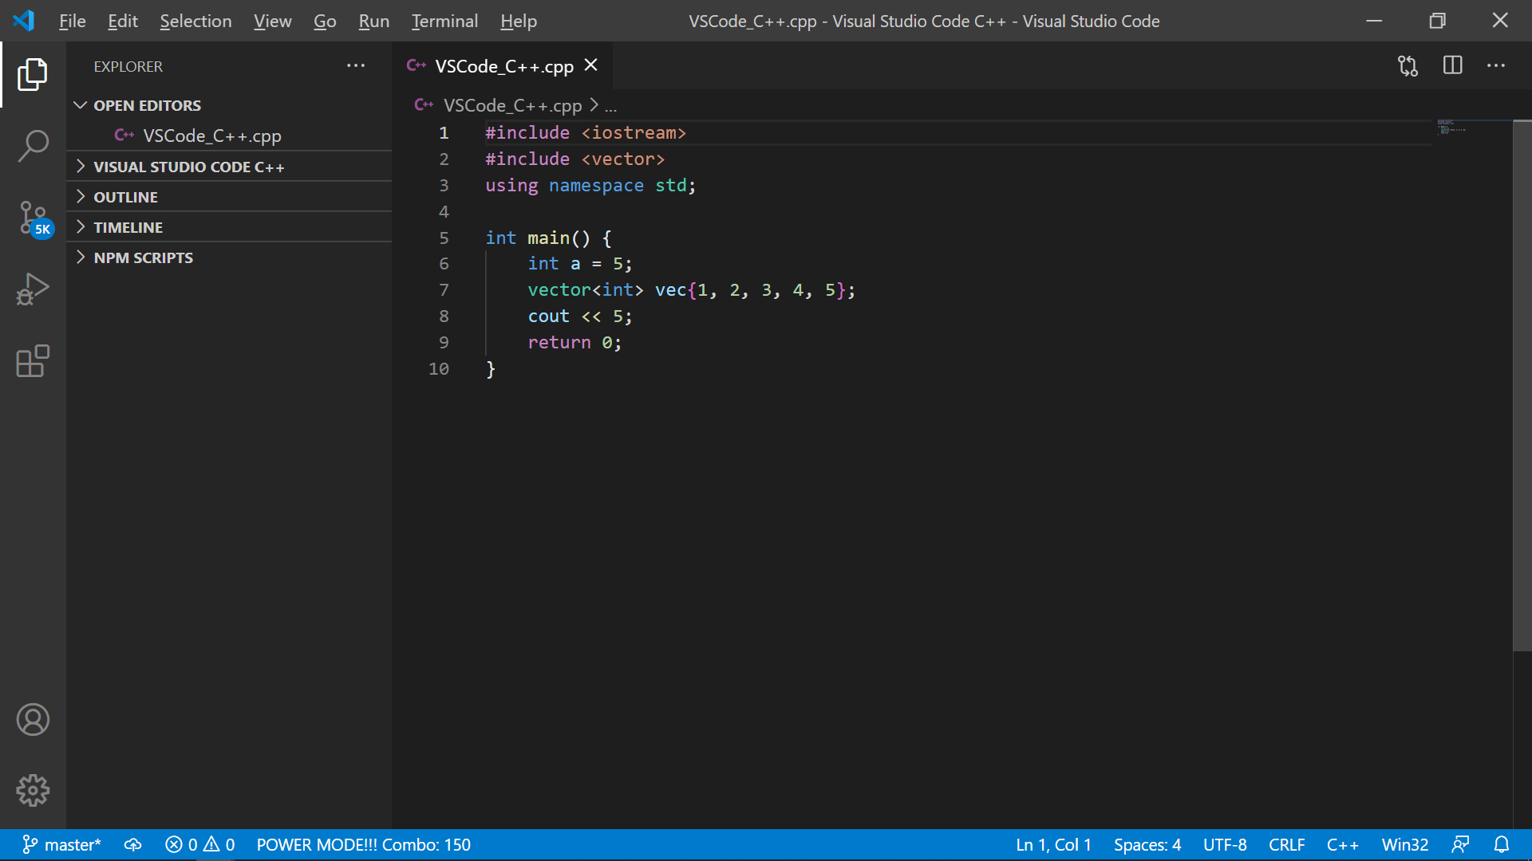This screenshot has height=861, width=1532.
Task: Open the notifications bell
Action: pos(1501,844)
